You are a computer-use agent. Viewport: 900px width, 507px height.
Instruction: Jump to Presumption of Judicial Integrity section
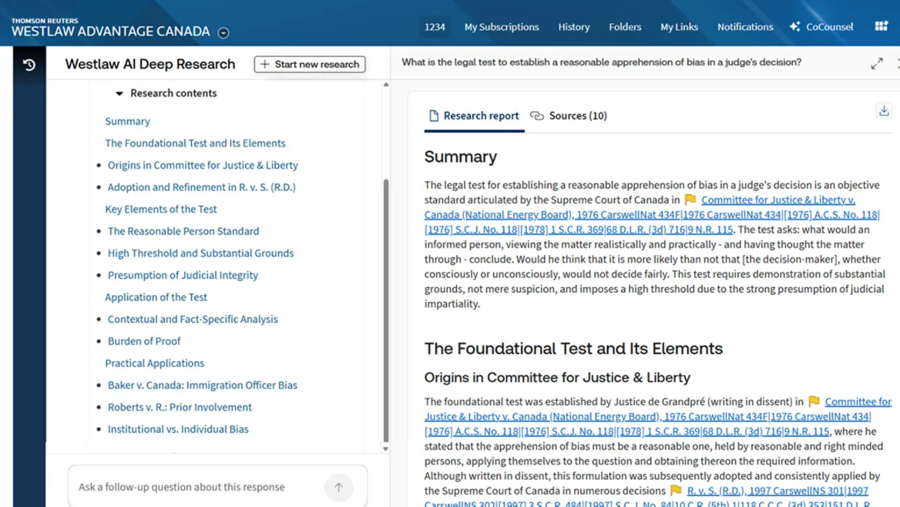tap(183, 275)
